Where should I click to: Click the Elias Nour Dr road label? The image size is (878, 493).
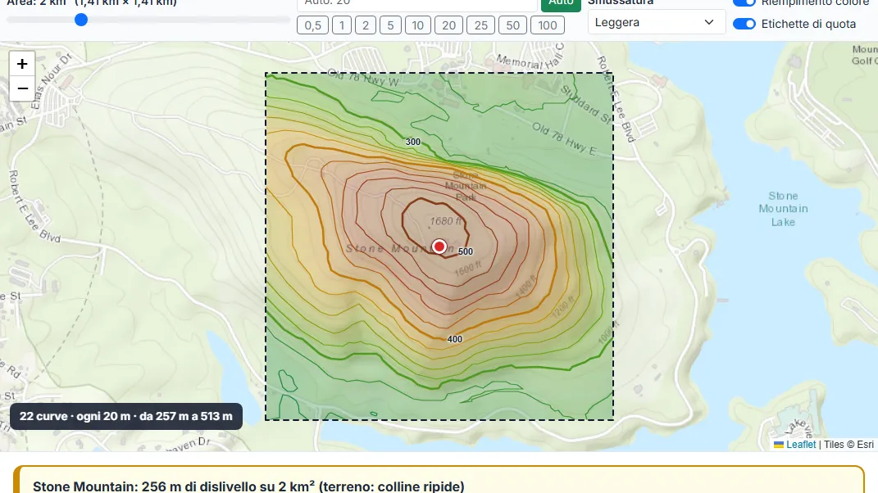[52, 80]
